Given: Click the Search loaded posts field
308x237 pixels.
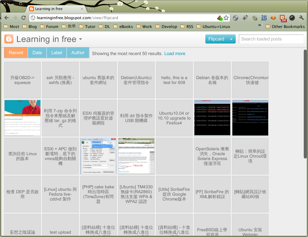Looking at the screenshot, I should [271, 39].
